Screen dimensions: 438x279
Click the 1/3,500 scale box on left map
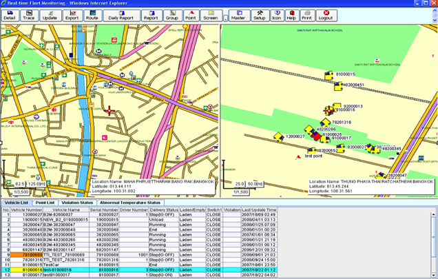click(21, 192)
